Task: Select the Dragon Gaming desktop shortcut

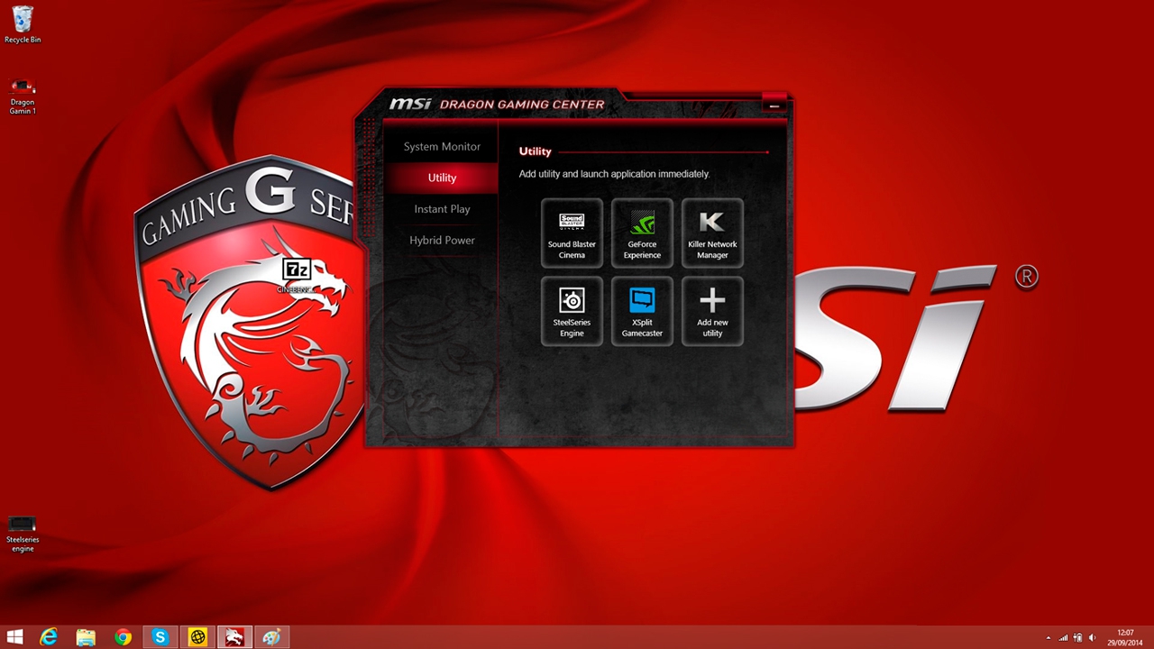Action: [23, 96]
